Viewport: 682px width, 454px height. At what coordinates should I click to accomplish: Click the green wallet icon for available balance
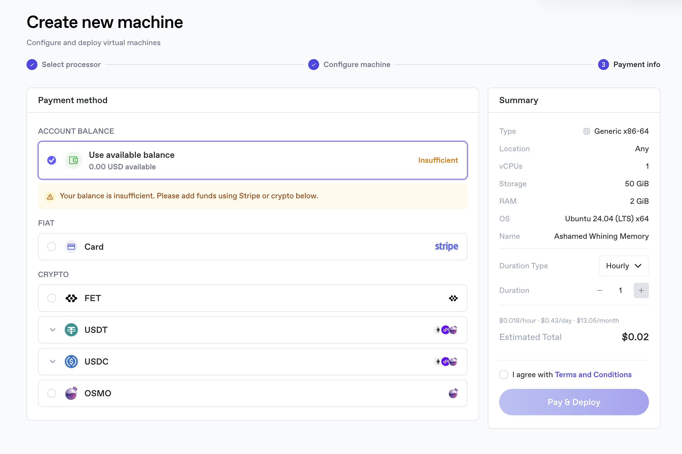[74, 160]
